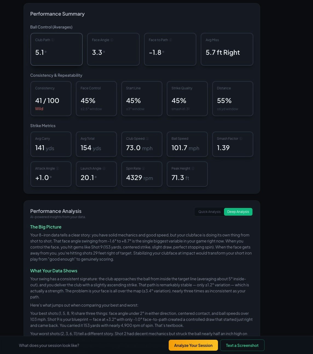
Task: Click the Spin Rate 4329 rpm value
Action: tap(139, 178)
